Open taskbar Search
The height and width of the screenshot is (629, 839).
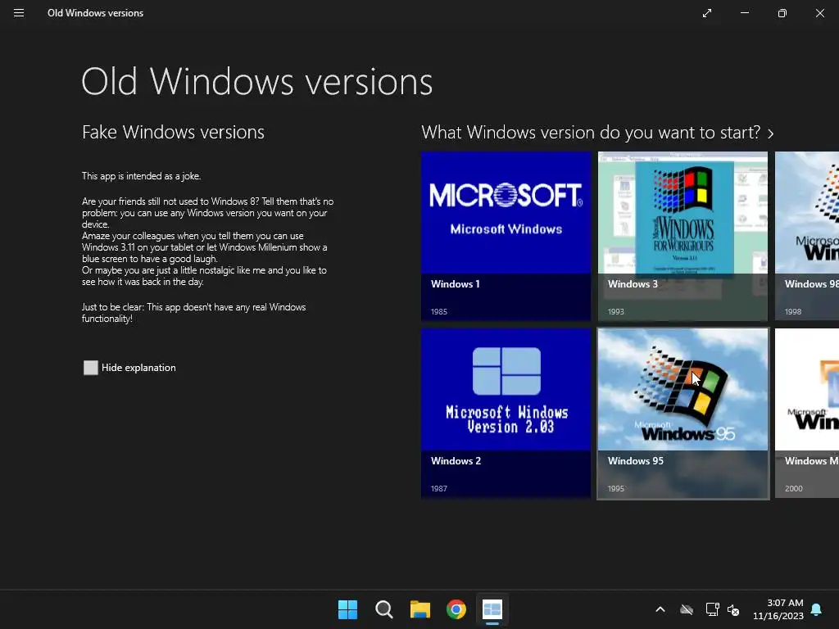pos(384,609)
